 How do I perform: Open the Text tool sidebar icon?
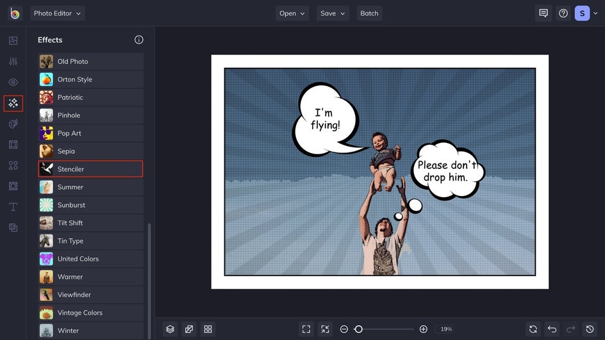point(13,207)
